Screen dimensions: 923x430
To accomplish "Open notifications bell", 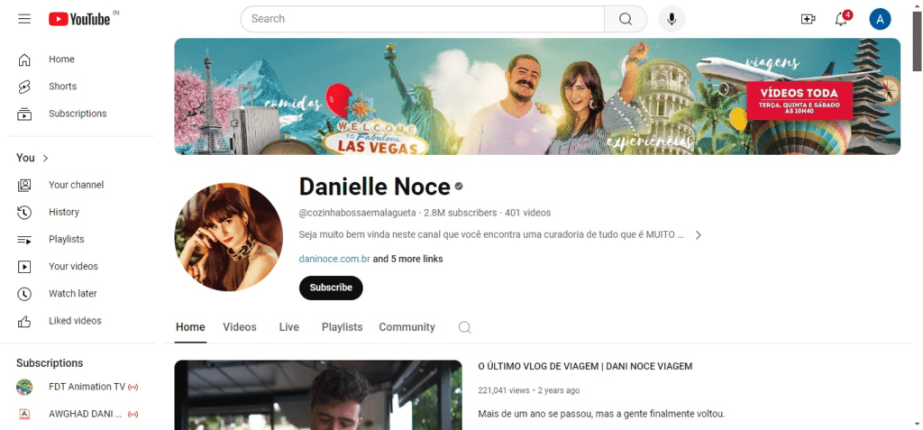I will (842, 19).
